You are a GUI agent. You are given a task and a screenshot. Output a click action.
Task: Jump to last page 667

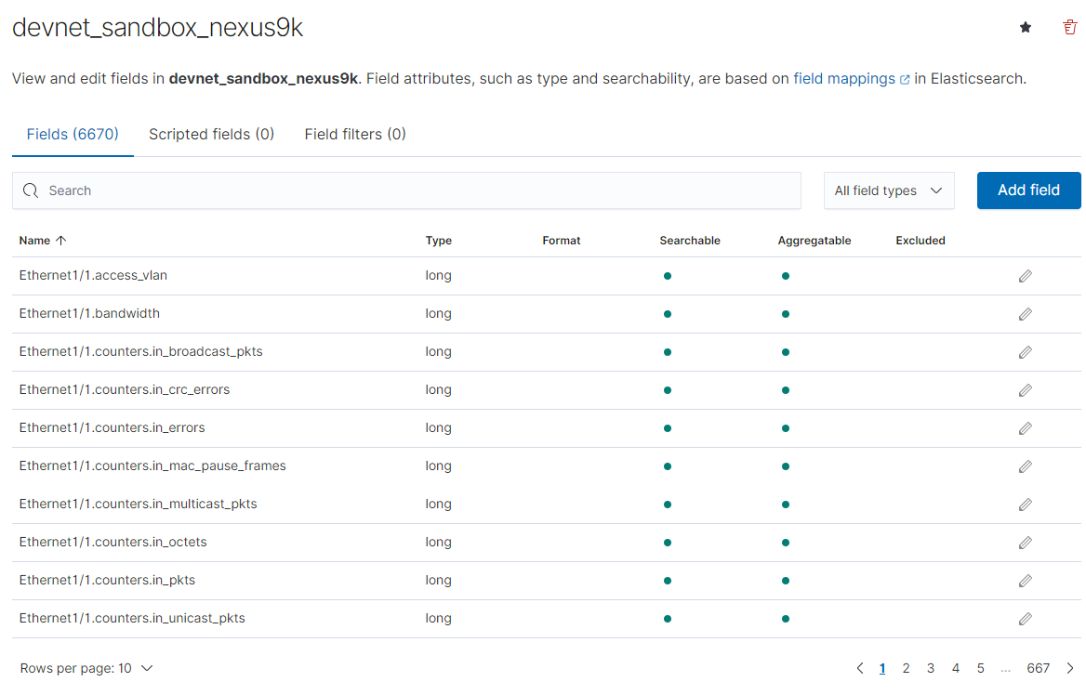pos(1039,668)
